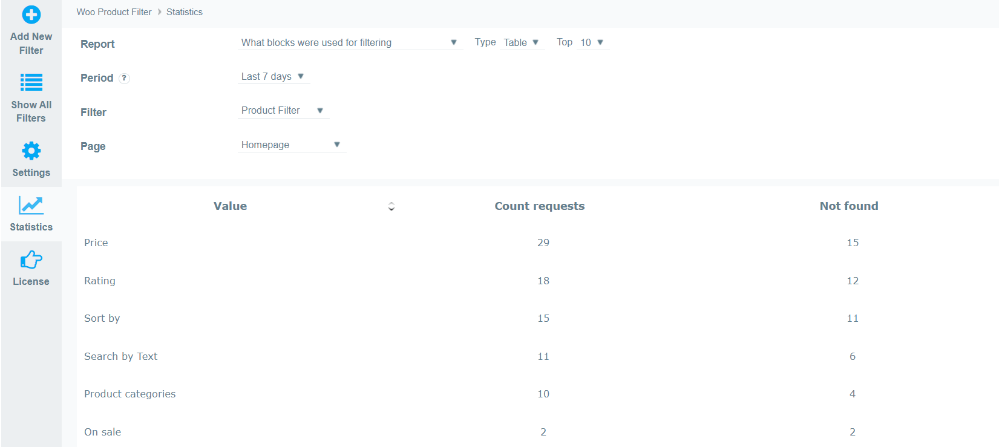Click the Statistics breadcrumb item
Viewport: 999px width, 447px height.
click(185, 12)
